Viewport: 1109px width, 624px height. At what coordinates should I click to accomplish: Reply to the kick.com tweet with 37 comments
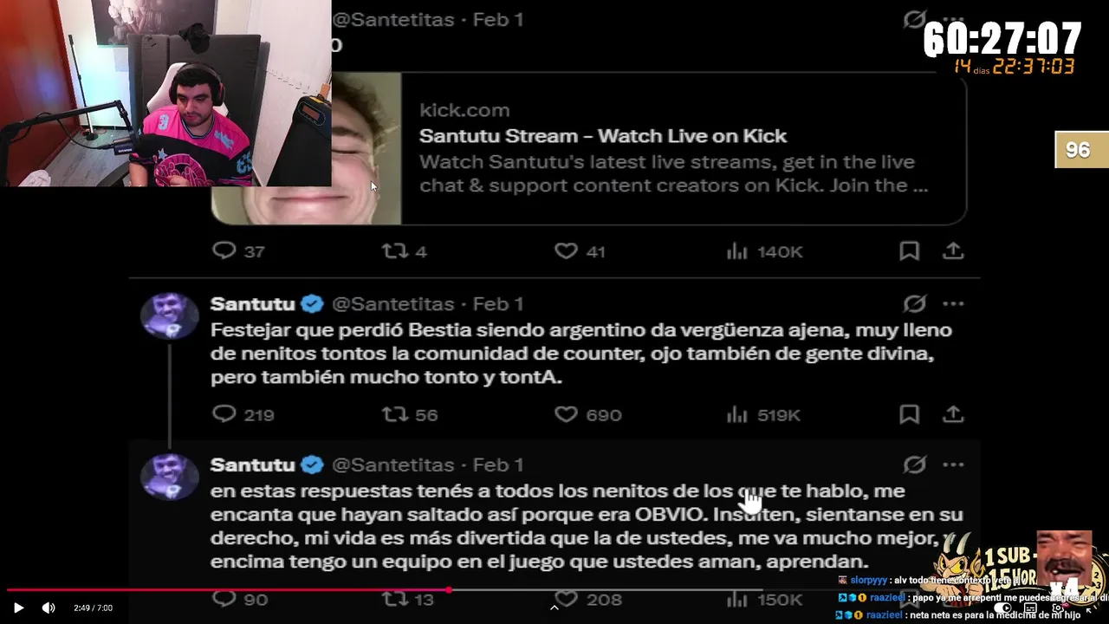224,251
